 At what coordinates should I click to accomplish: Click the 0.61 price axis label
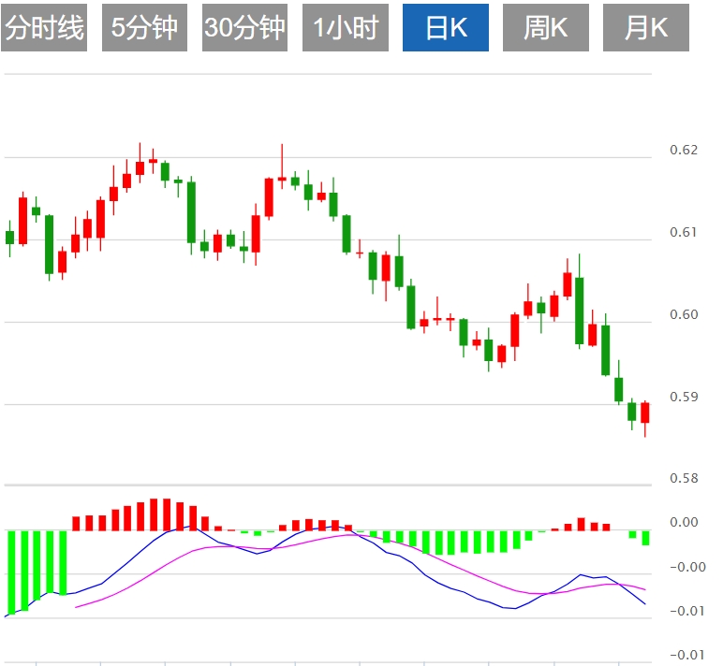684,232
